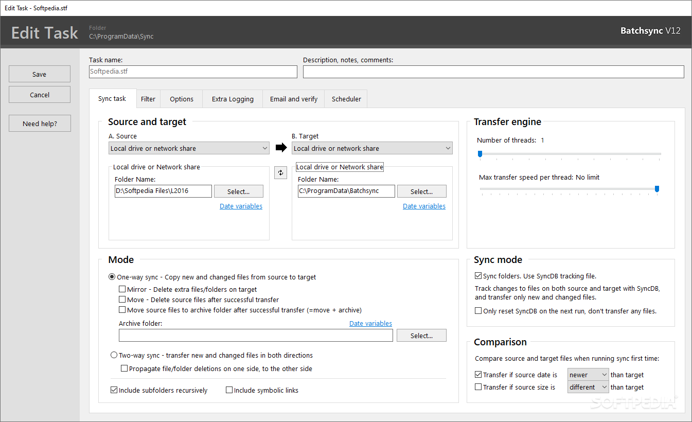Open Date variables link for archive folder
This screenshot has height=422, width=692.
point(370,323)
